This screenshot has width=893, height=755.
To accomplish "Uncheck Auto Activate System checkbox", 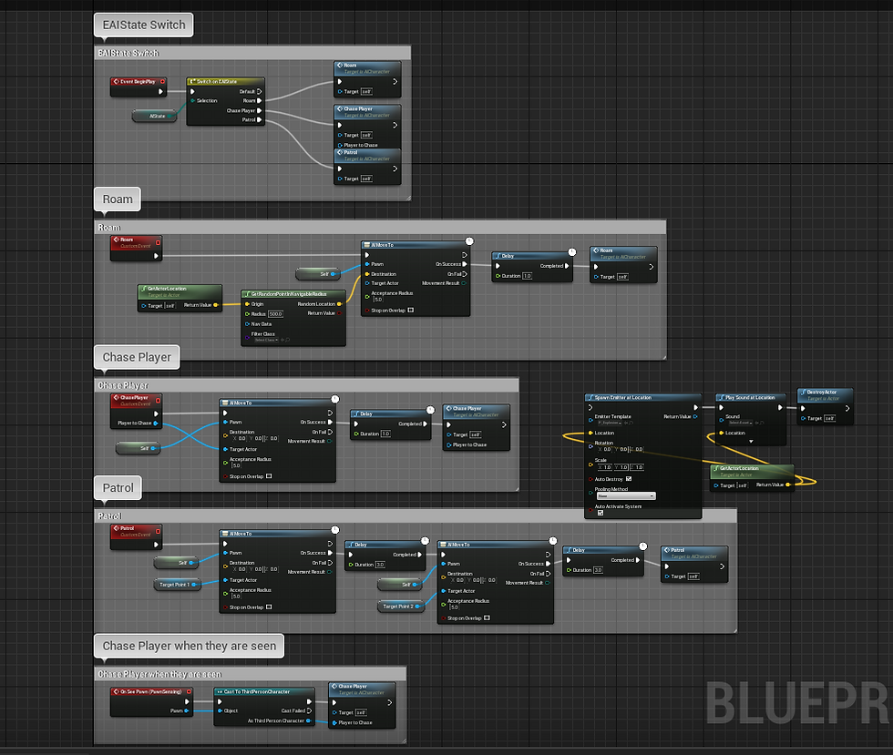I will coord(600,513).
